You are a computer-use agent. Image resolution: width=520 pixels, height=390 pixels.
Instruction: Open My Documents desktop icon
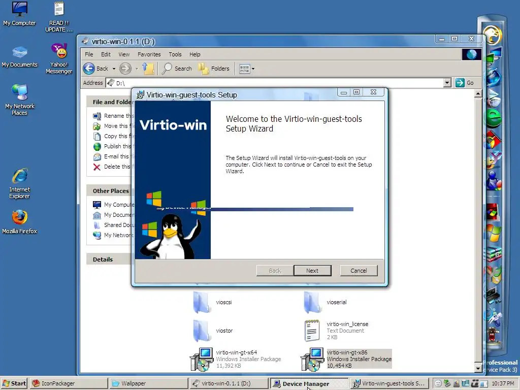(x=20, y=56)
